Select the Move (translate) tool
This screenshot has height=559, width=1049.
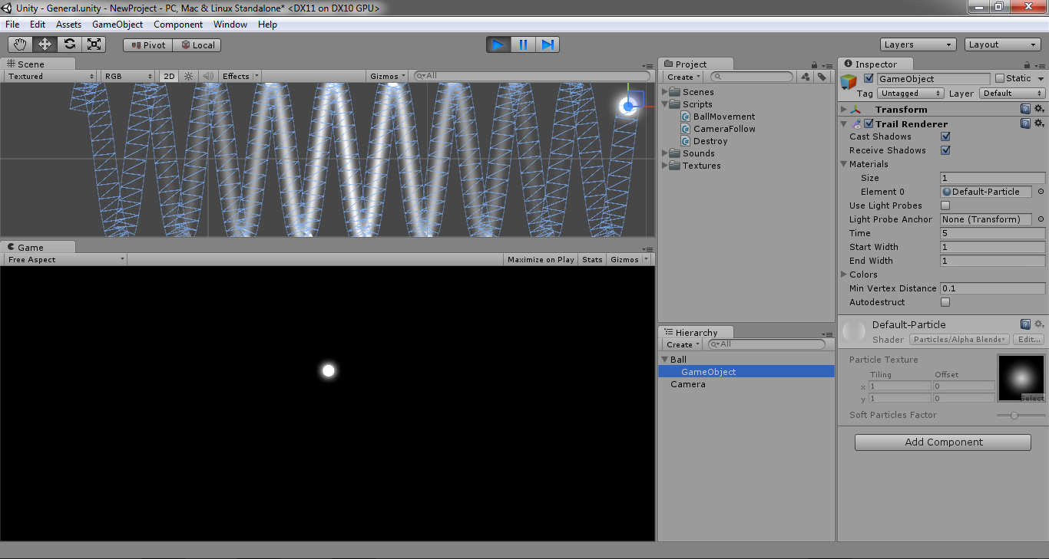coord(45,44)
